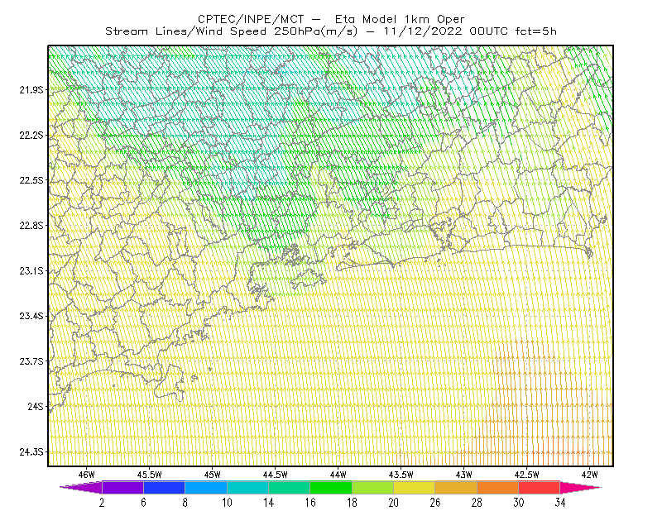Viewport: 662px width, 511px height.
Task: Click the magenta arrow end above 34
Action: (581, 487)
